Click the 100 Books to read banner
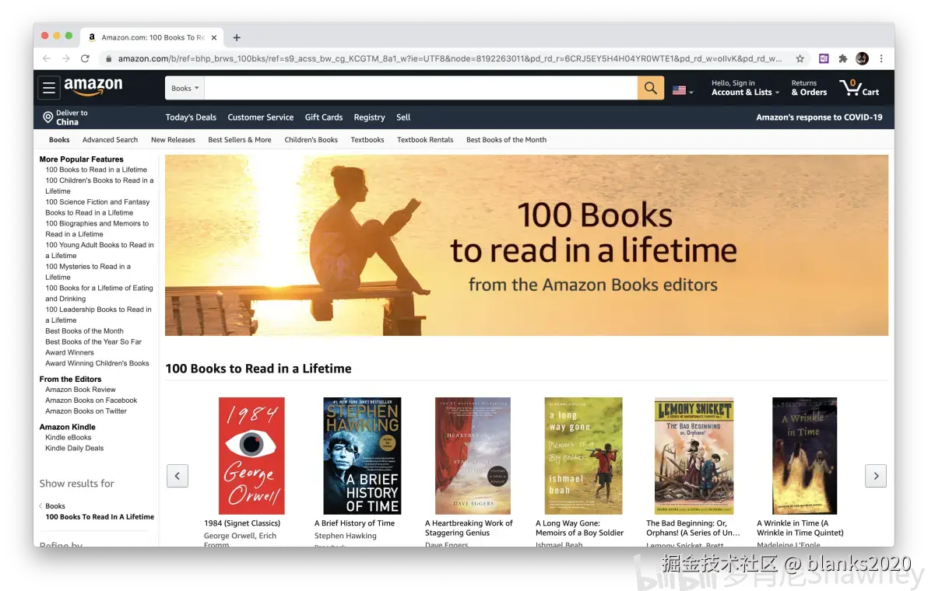928x591 pixels. pos(527,245)
